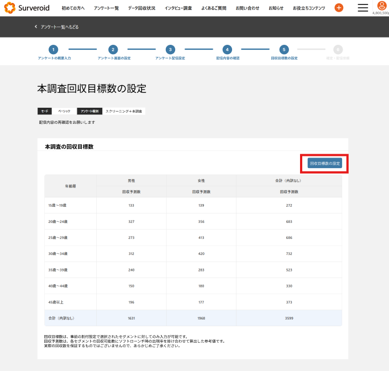Open お役立ちコンテンツ menu

pyautogui.click(x=309, y=8)
